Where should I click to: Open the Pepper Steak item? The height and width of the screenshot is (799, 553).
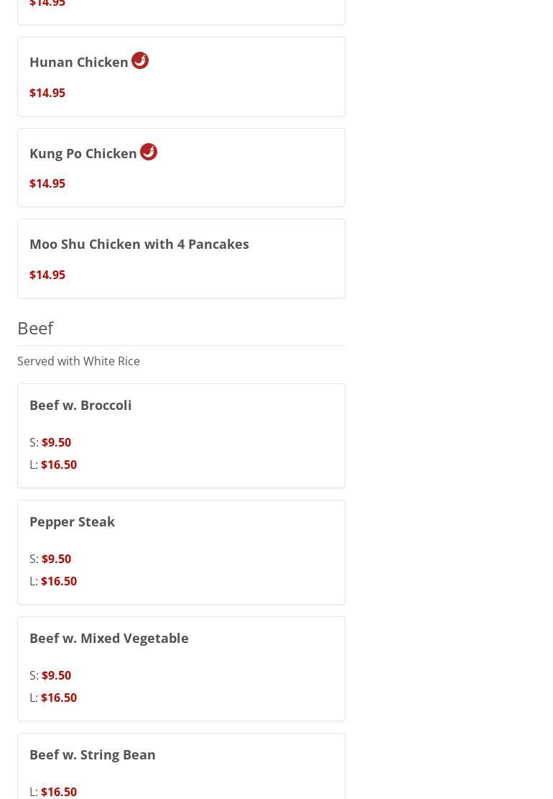pyautogui.click(x=72, y=522)
